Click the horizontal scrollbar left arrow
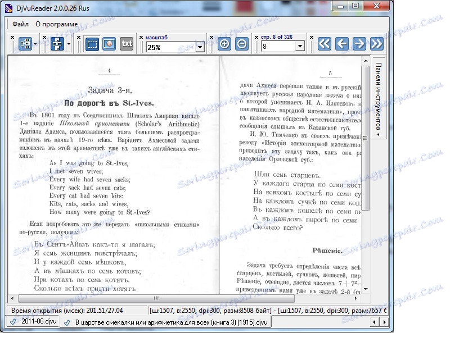Viewport: 450px width, 337px height. [12, 298]
